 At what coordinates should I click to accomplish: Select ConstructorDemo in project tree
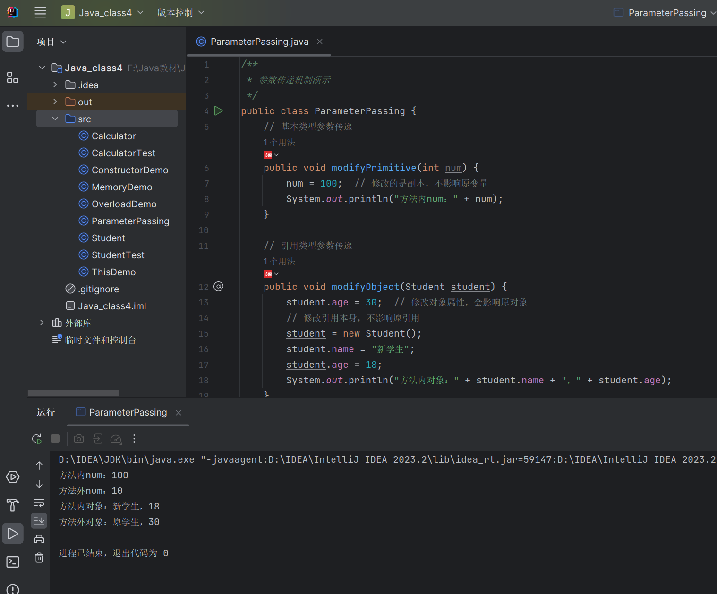tap(130, 170)
